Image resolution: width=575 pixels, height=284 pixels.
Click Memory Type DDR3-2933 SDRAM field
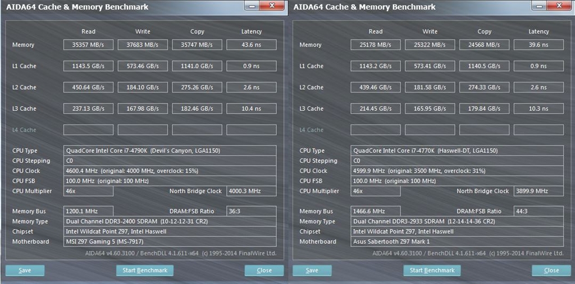tap(457, 221)
